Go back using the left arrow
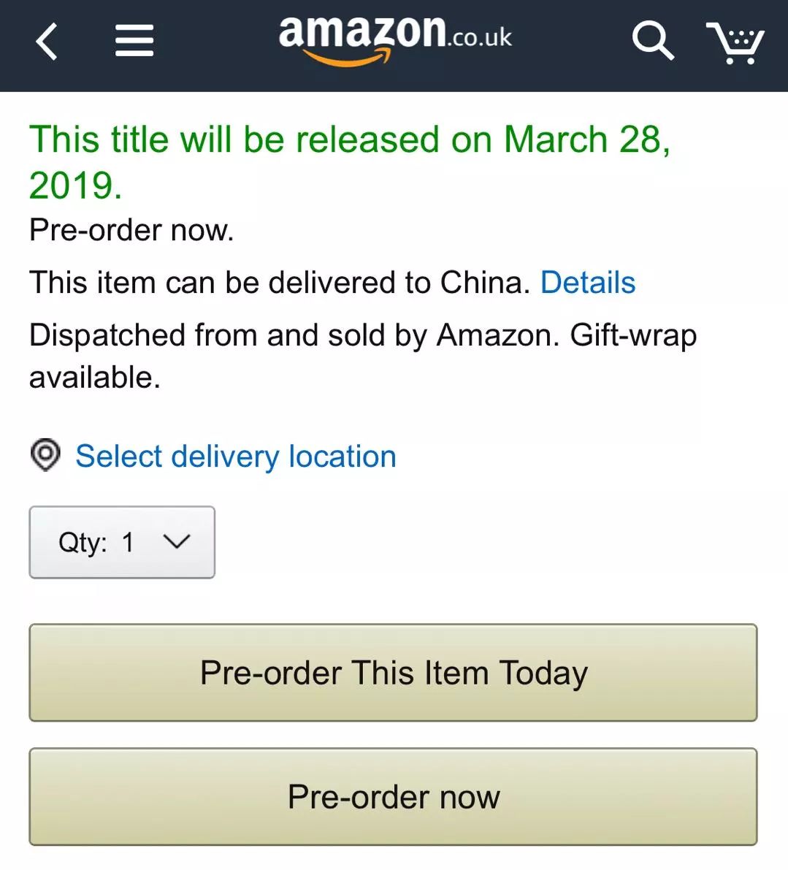The width and height of the screenshot is (788, 870). [47, 41]
